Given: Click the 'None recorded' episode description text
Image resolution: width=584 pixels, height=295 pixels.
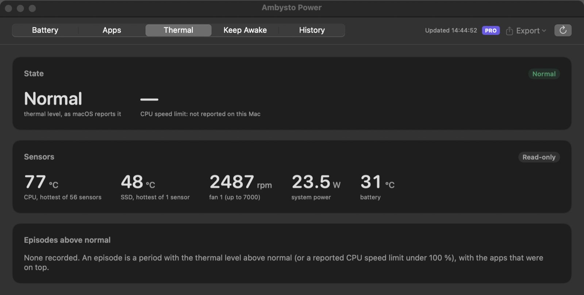Looking at the screenshot, I should click(284, 263).
